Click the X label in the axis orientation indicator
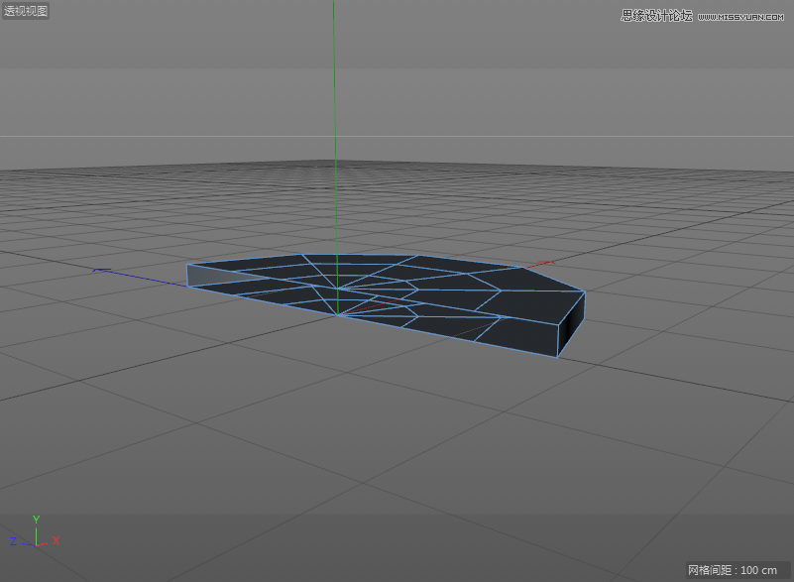The height and width of the screenshot is (582, 794). (57, 542)
